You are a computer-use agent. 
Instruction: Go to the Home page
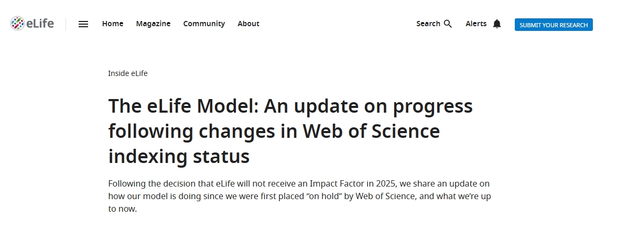point(113,24)
